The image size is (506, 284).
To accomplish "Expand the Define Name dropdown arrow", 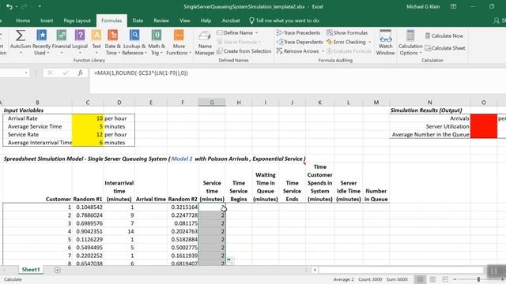I will (257, 33).
